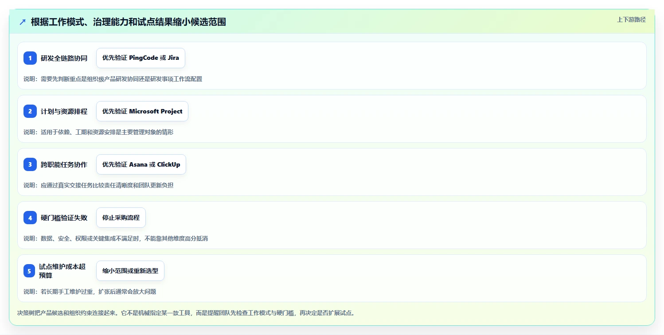Click the note about 数据、安全、权限或关键集成
Screen dimensions: 664x335
click(x=116, y=238)
